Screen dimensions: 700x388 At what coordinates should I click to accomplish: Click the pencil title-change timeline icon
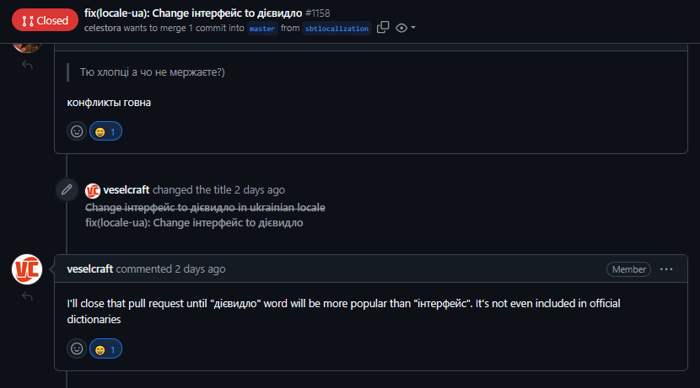pos(67,190)
